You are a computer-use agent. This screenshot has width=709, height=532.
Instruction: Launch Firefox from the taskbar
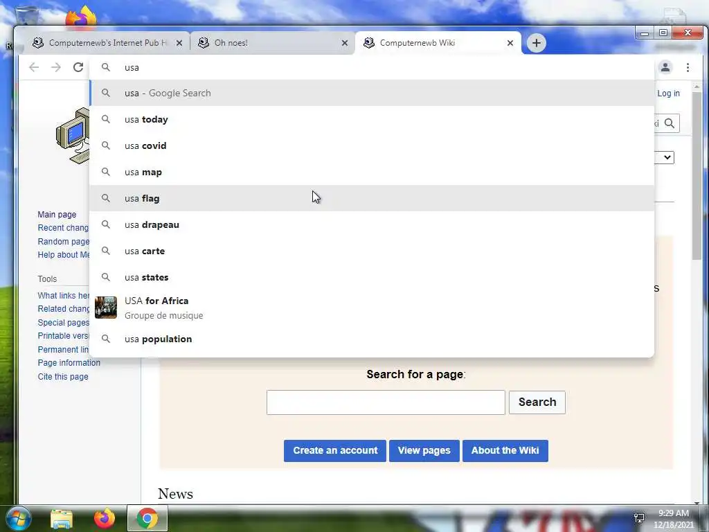click(105, 518)
